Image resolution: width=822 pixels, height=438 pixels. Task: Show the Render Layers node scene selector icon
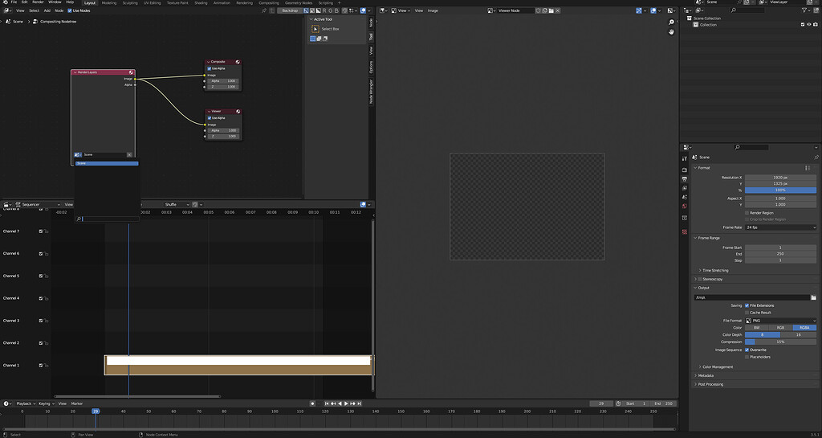click(78, 155)
